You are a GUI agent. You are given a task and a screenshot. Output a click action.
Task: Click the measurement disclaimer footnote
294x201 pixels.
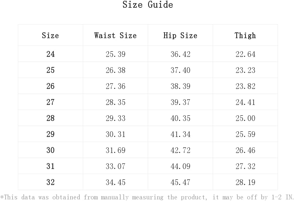point(147,197)
